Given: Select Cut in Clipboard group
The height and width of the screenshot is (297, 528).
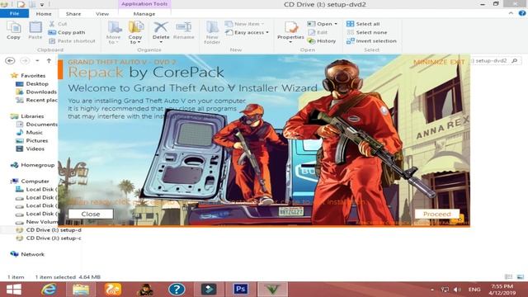Looking at the screenshot, I should pos(59,24).
